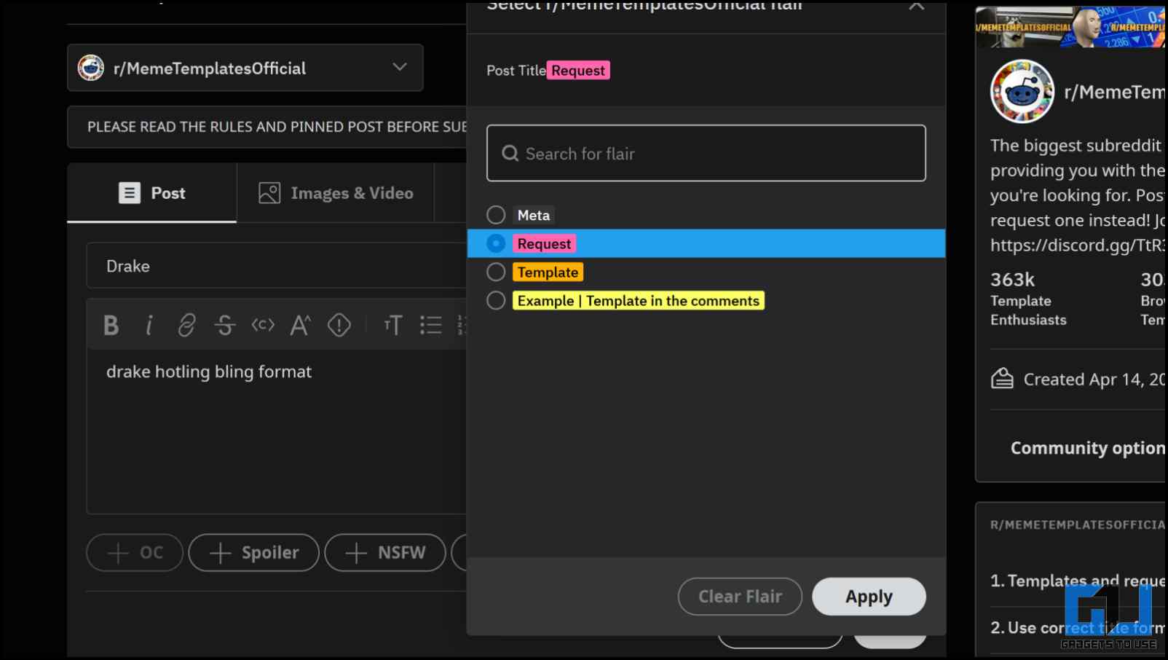This screenshot has width=1168, height=660.
Task: Click the orange Template flair label
Action: pyautogui.click(x=548, y=272)
